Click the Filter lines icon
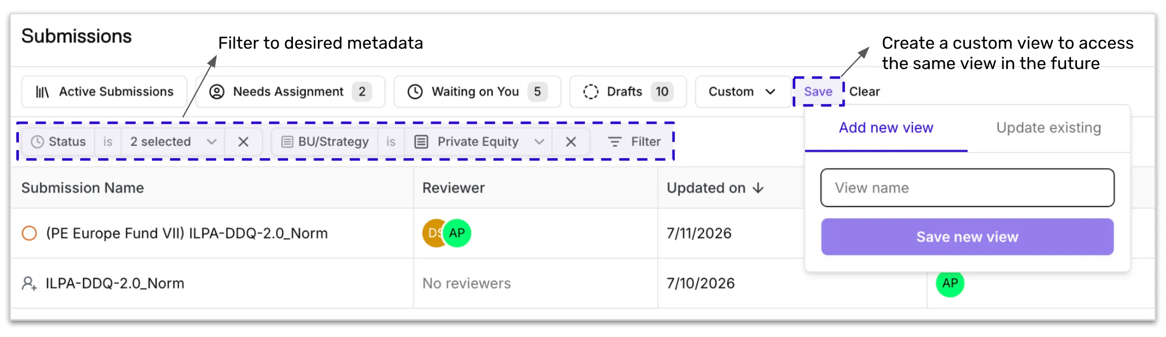This screenshot has height=337, width=1166. (x=615, y=142)
